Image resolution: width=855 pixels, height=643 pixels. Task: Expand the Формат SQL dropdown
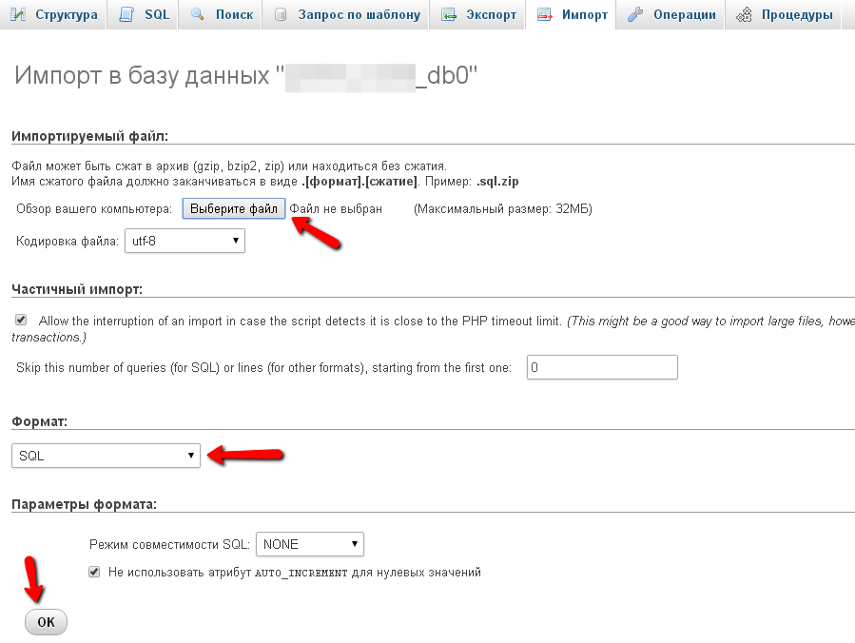[106, 456]
